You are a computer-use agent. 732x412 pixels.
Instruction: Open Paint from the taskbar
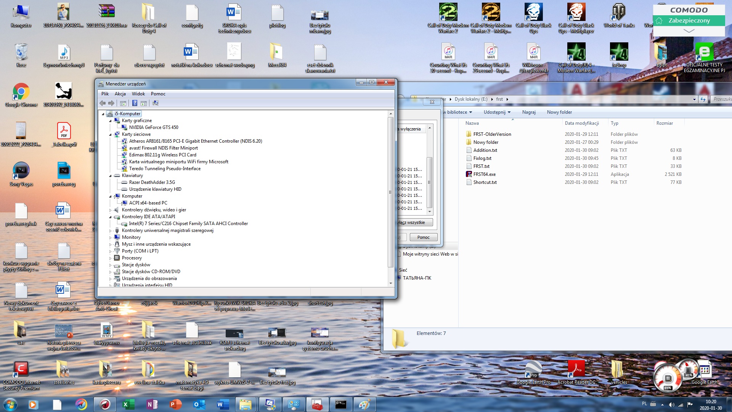(364, 404)
